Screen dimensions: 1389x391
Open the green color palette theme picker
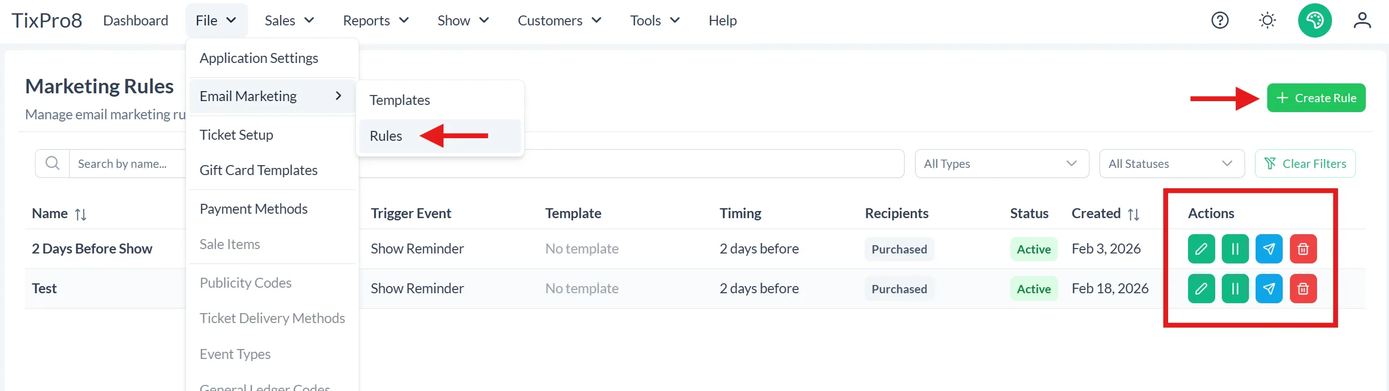click(1315, 20)
